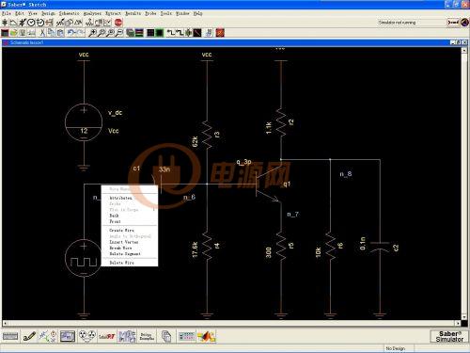Choose Delete Wire in the context menu
The image size is (470, 353).
tap(121, 263)
